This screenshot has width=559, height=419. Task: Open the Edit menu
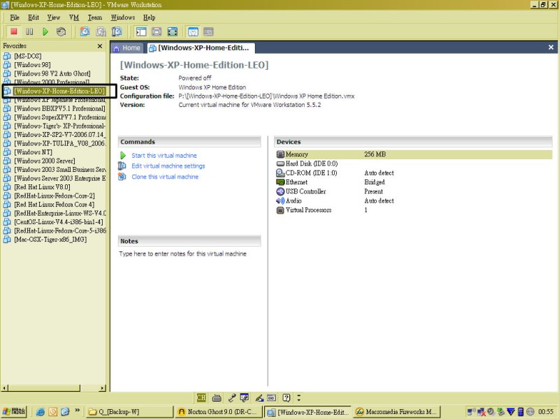[x=34, y=17]
